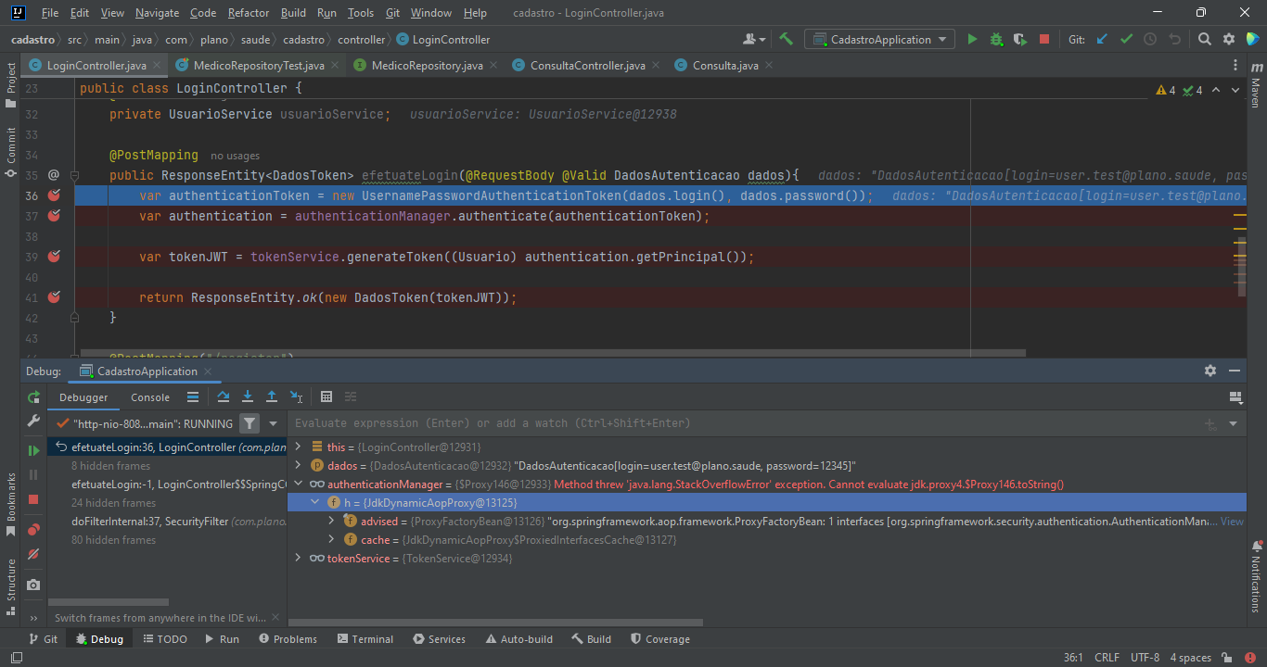
Task: Expand the 'cache' field node
Action: pyautogui.click(x=331, y=540)
